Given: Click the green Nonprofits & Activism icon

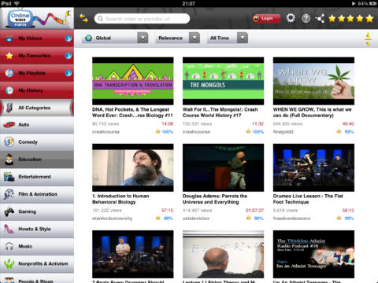Looking at the screenshot, I should coord(9,263).
